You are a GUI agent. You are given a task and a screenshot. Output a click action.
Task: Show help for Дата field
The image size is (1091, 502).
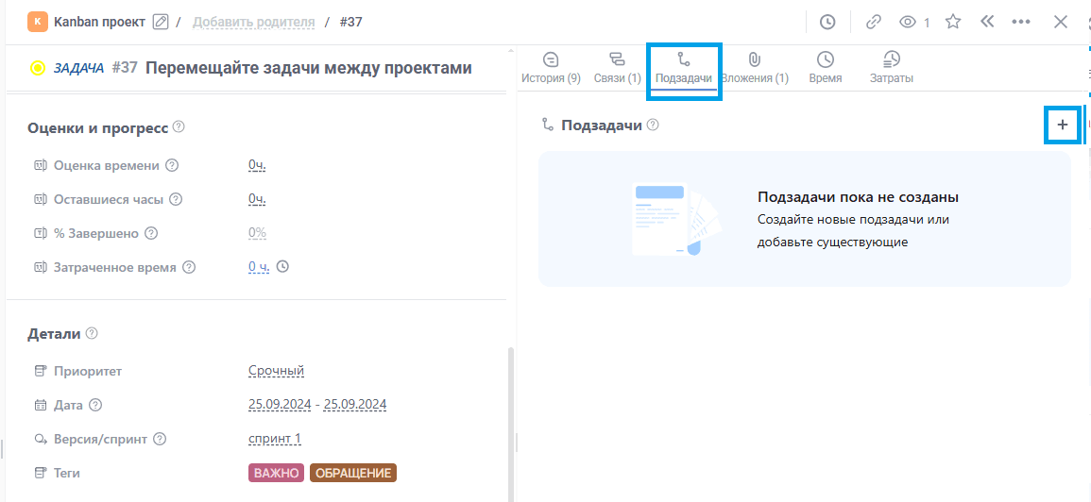pyautogui.click(x=95, y=405)
